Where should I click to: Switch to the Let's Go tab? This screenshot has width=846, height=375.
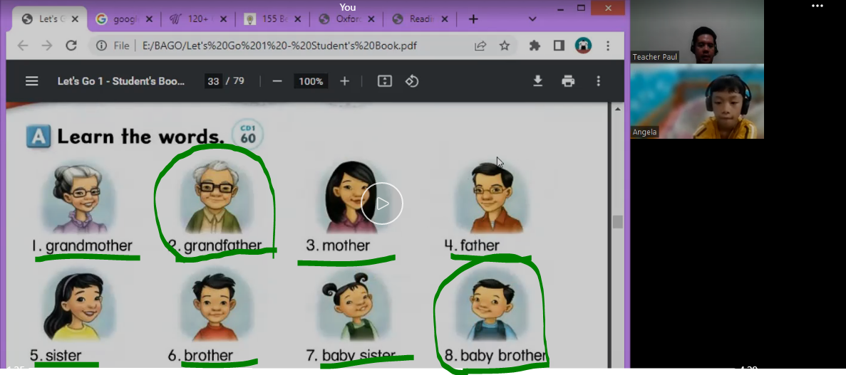tap(50, 19)
